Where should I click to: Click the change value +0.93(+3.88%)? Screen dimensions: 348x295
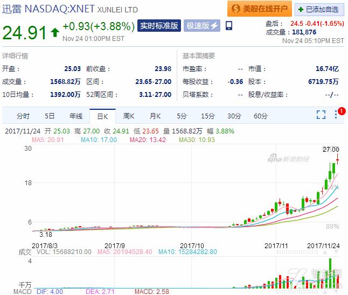tap(99, 26)
